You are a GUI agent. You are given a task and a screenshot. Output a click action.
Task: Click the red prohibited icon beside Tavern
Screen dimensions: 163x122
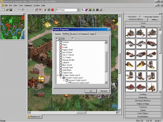coord(61,47)
